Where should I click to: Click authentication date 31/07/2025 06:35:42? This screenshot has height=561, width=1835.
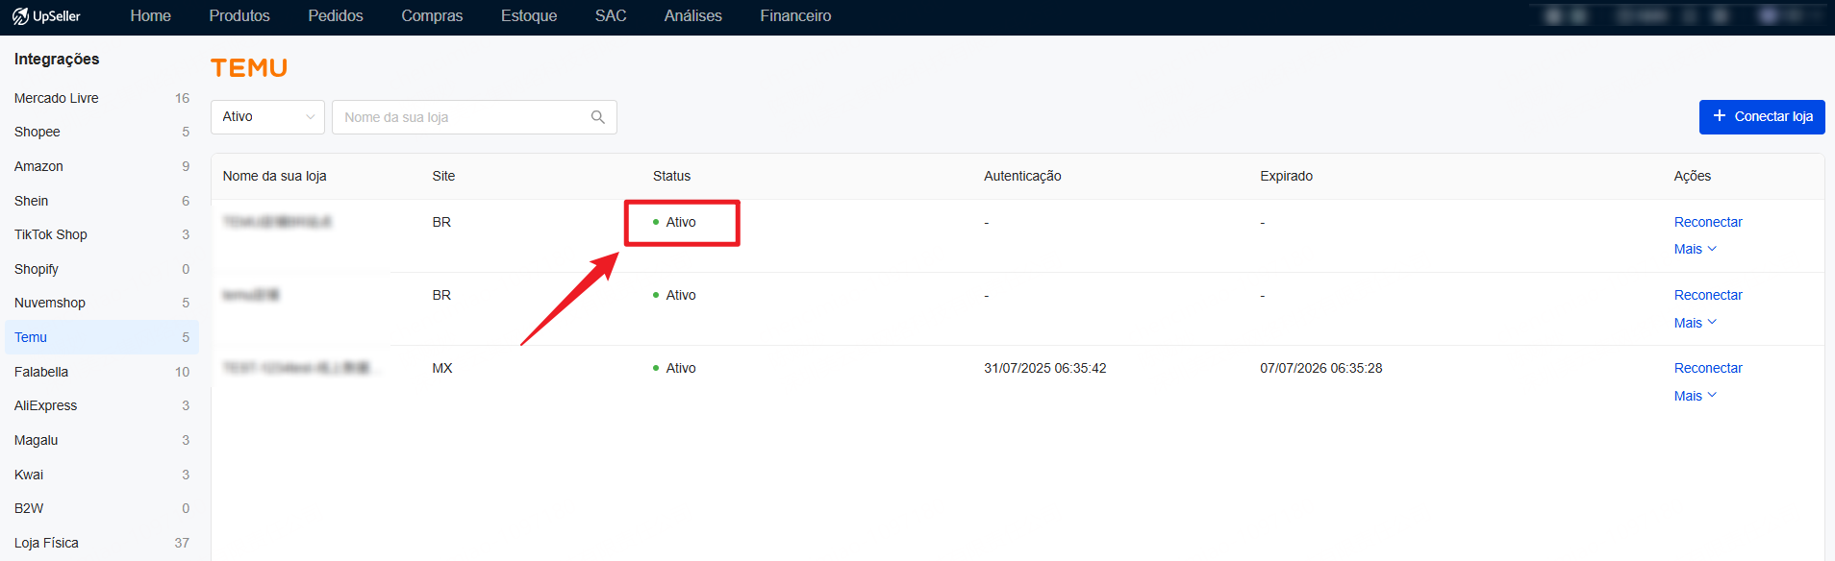click(1044, 368)
